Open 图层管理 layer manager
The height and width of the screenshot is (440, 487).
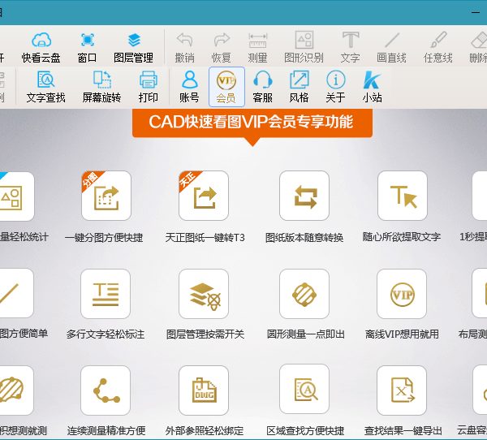pos(134,46)
